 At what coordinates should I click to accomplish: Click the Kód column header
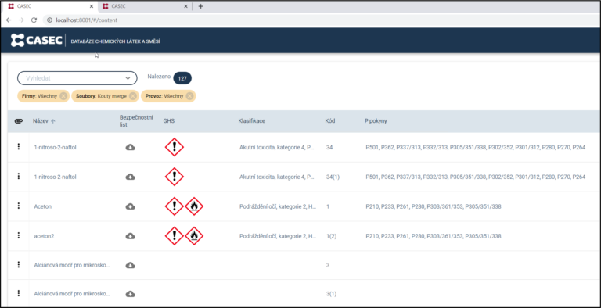[330, 121]
